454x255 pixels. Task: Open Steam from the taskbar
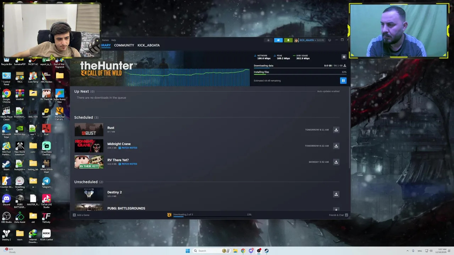(x=267, y=251)
